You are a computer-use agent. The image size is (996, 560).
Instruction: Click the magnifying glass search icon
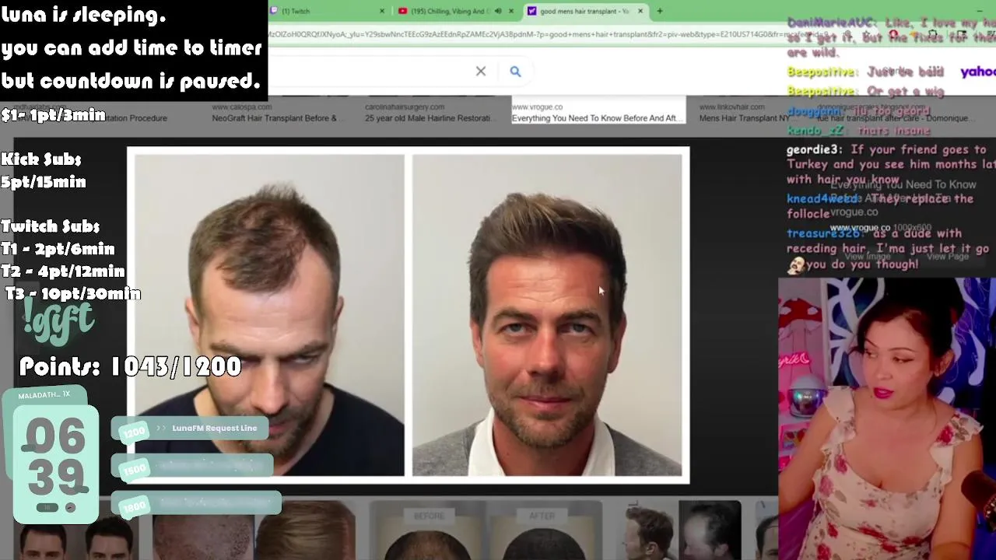pos(515,72)
